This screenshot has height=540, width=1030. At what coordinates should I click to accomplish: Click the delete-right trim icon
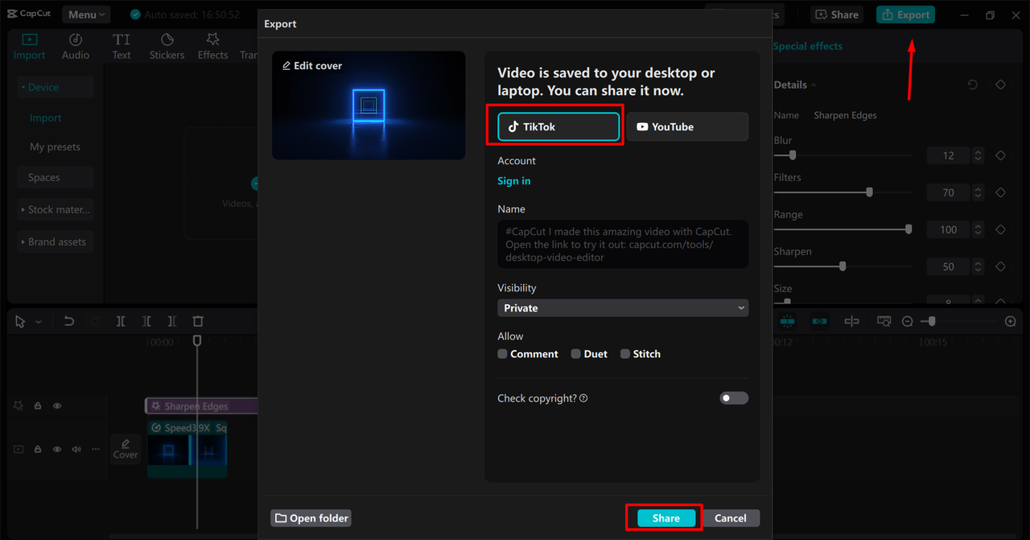point(172,321)
